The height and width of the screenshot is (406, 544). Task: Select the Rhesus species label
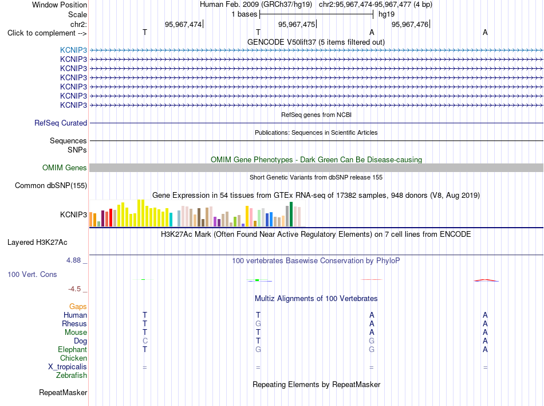click(74, 323)
